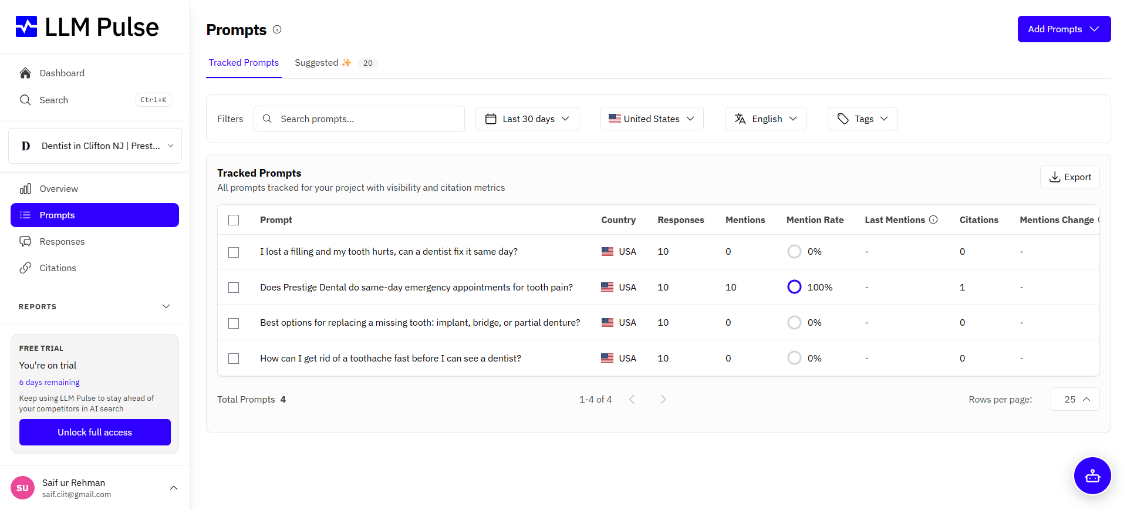Expand the Saif ur Rehman account menu
Image resolution: width=1127 pixels, height=510 pixels.
coord(174,488)
